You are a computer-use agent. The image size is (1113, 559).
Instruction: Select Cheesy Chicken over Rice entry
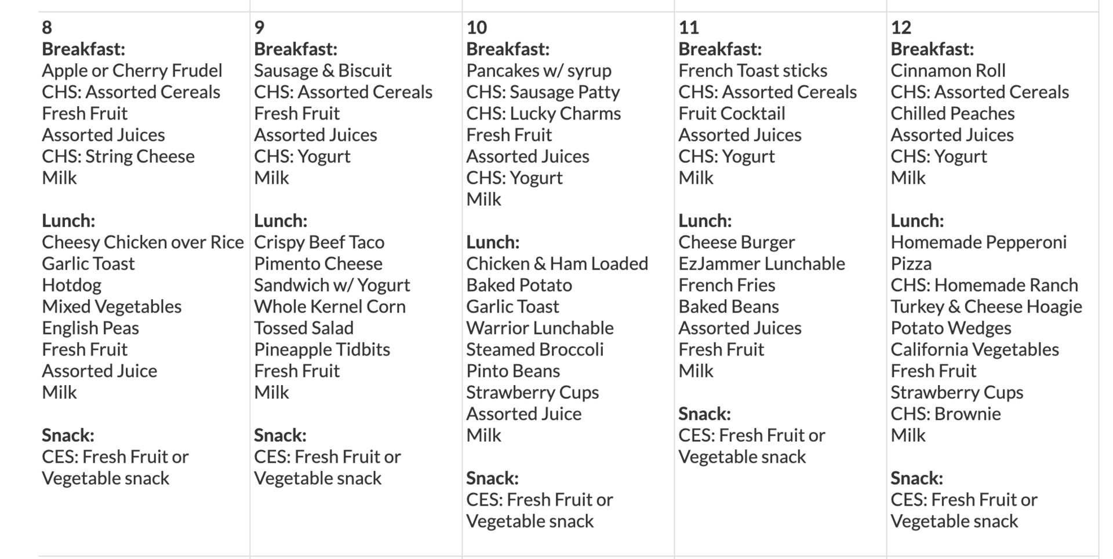pos(143,242)
